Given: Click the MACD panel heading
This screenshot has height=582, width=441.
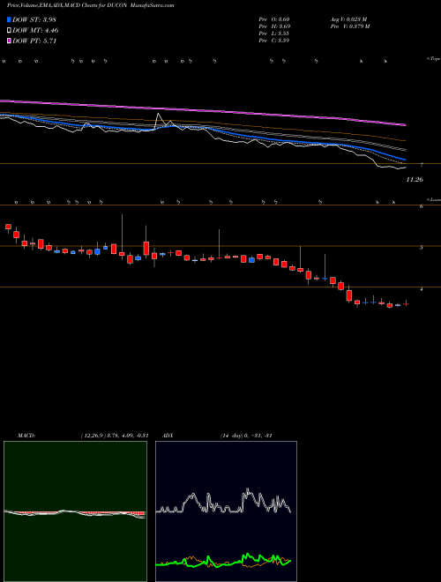Looking at the screenshot, I should [x=26, y=436].
